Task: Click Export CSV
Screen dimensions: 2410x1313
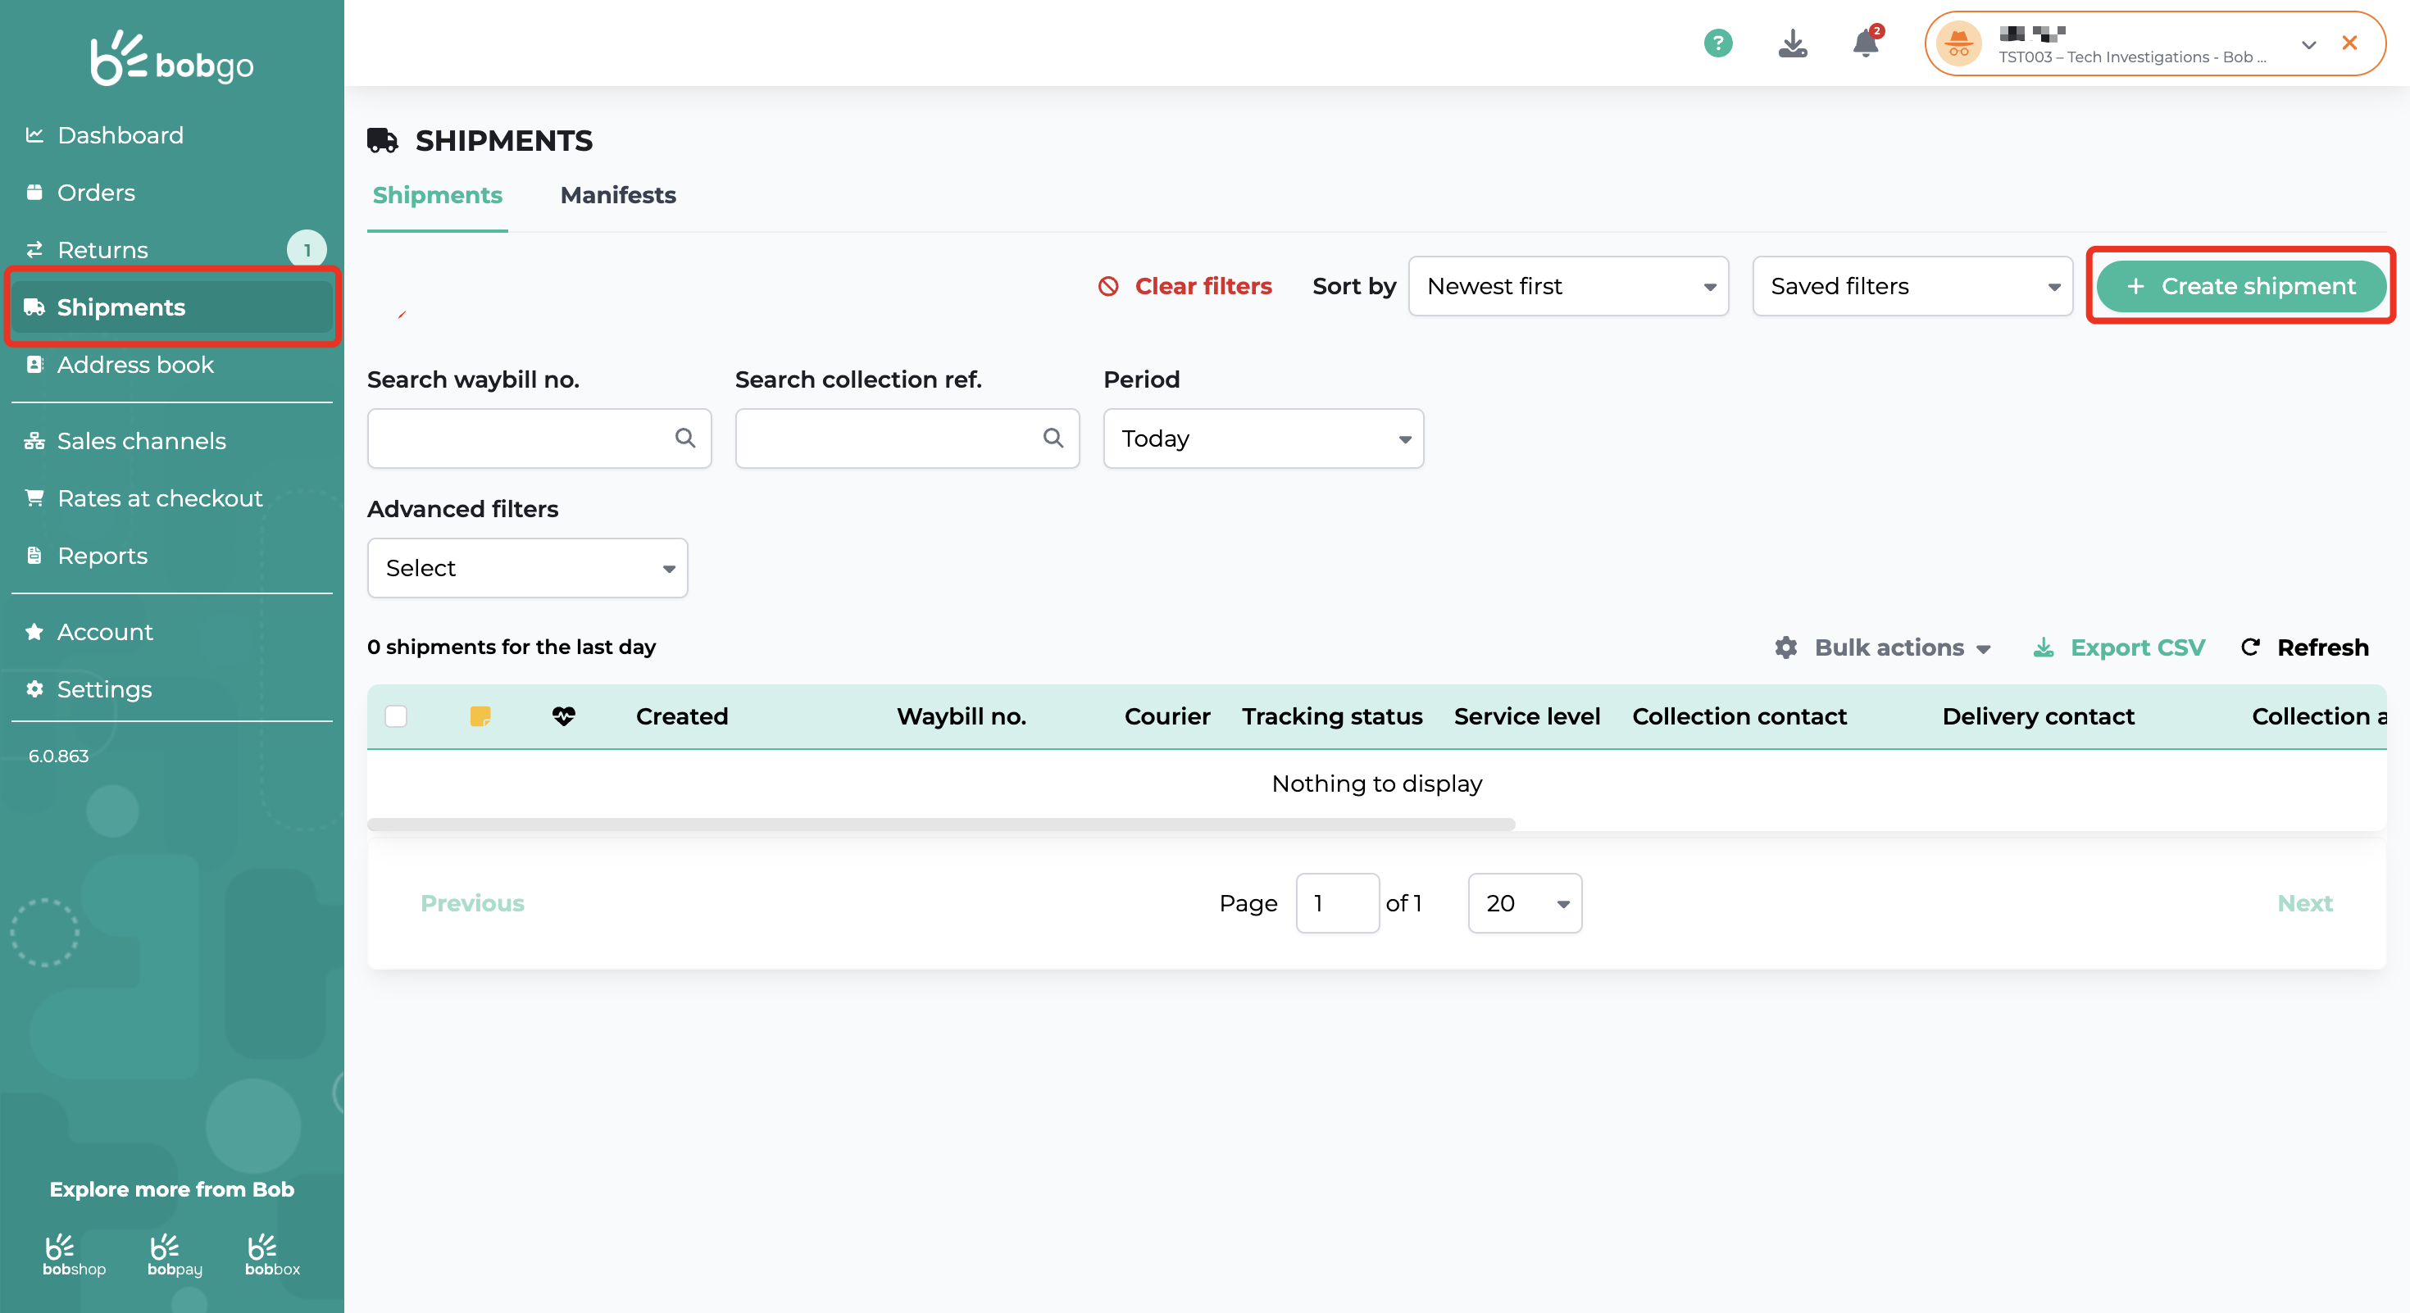Action: (2119, 648)
